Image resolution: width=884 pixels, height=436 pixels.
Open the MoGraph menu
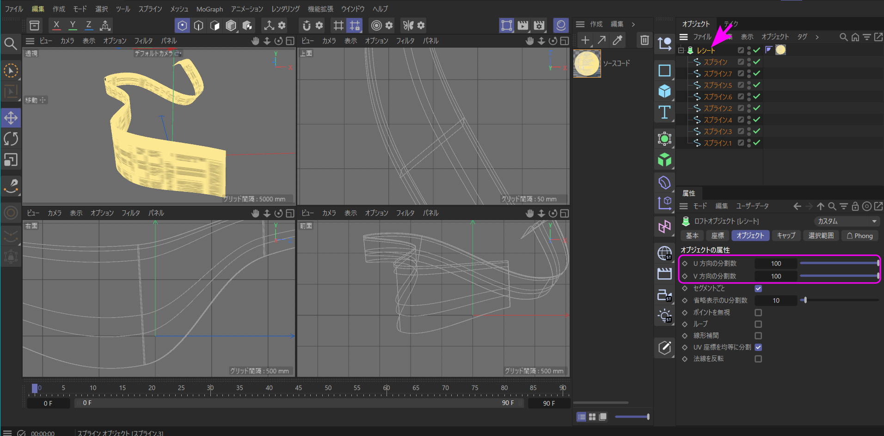click(209, 9)
